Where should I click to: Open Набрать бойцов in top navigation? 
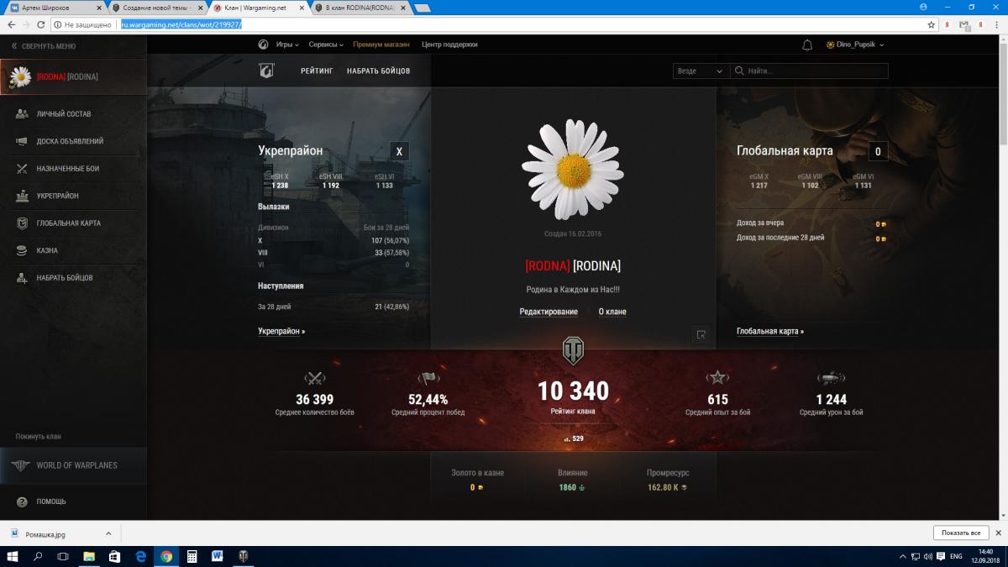point(379,71)
